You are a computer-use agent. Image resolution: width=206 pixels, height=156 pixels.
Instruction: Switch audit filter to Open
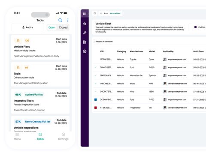coord(51,27)
